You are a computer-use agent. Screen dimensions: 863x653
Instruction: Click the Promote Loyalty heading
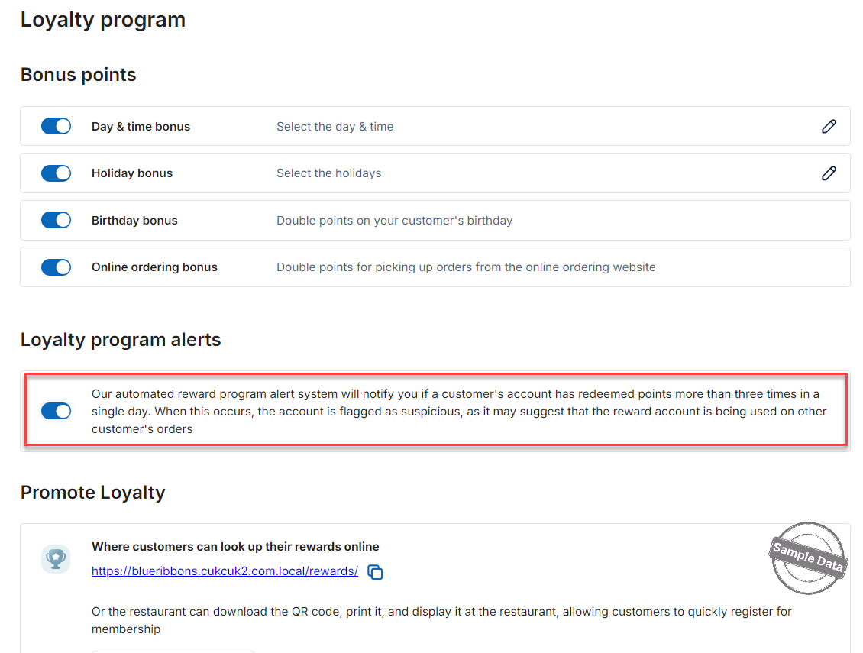pyautogui.click(x=93, y=492)
